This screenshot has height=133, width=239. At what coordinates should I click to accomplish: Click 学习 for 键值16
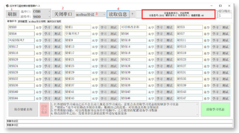(47, 53)
